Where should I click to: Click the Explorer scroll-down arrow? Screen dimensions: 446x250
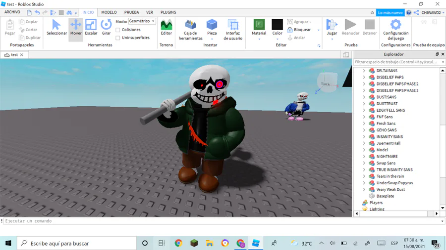(x=443, y=208)
